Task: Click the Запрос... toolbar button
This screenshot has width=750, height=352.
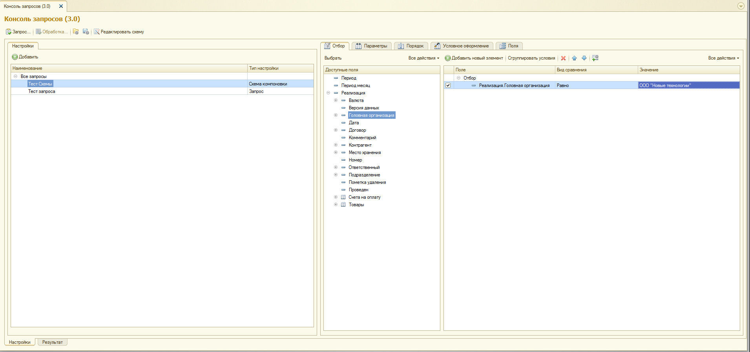Action: (18, 32)
